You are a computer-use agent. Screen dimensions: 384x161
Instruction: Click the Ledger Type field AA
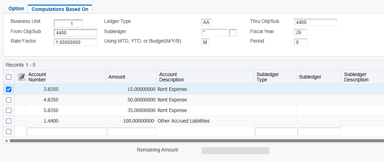coord(206,23)
